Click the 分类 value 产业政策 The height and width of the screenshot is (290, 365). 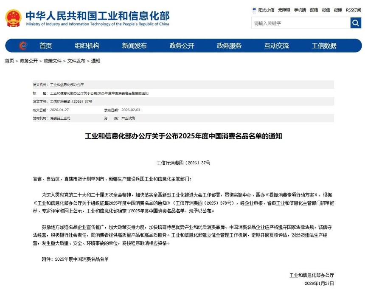(128, 118)
